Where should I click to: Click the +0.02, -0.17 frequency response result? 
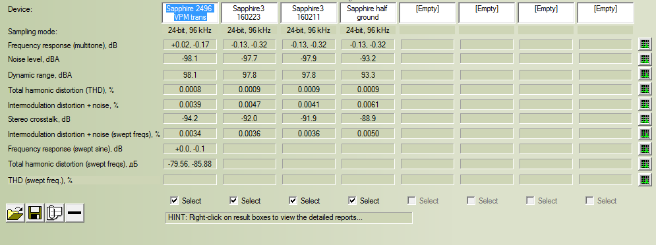pos(191,45)
